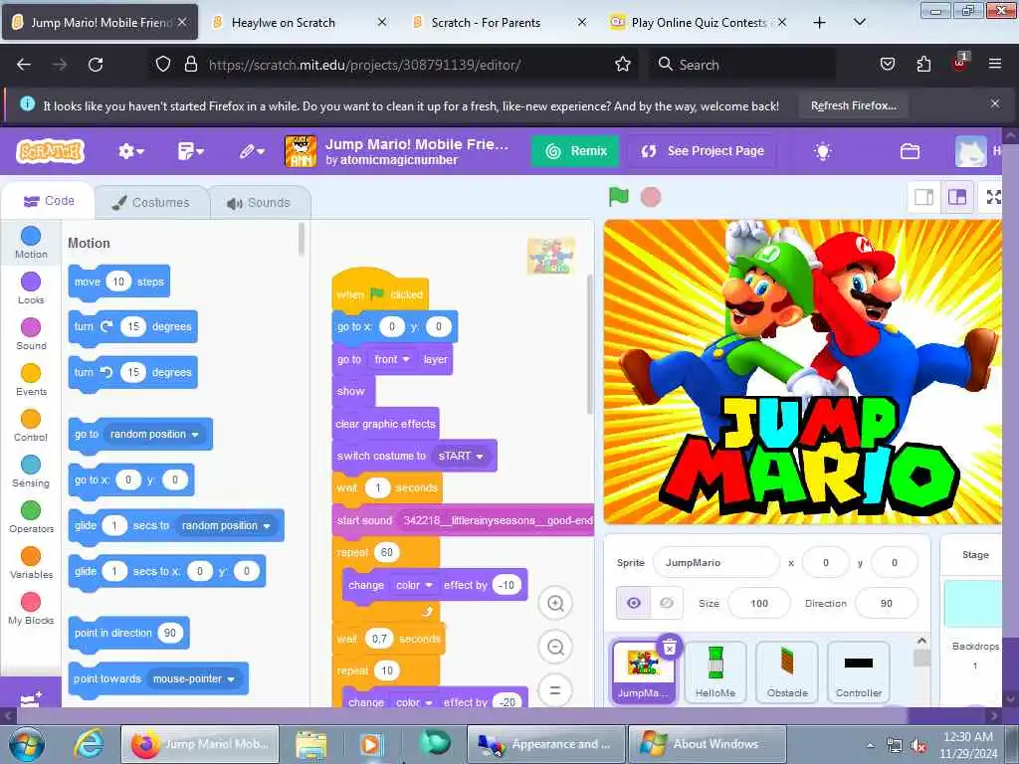
Task: Click Refresh Firefox button
Action: tap(853, 105)
